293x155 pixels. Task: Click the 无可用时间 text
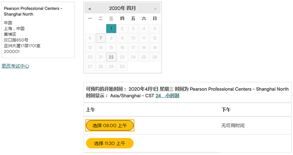click(233, 126)
